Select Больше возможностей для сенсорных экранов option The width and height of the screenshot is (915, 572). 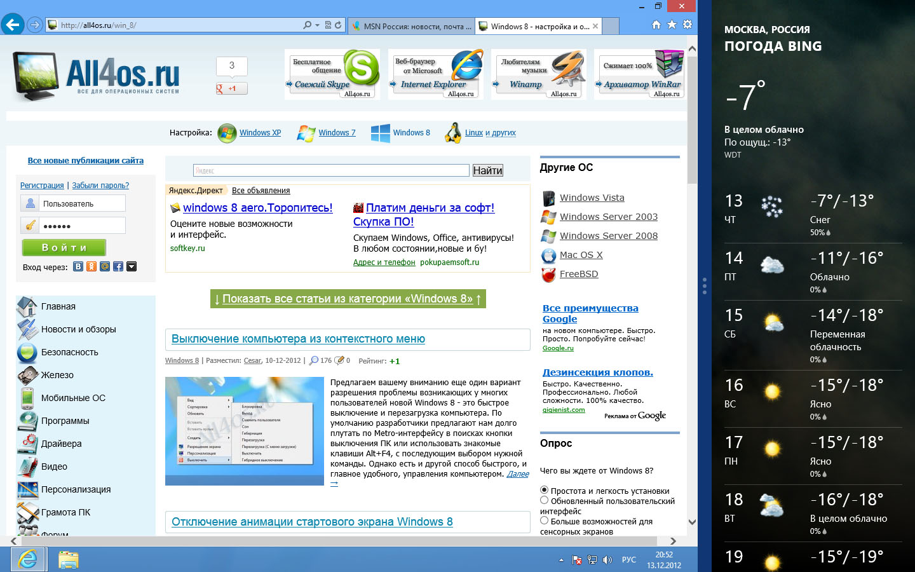pyautogui.click(x=544, y=521)
